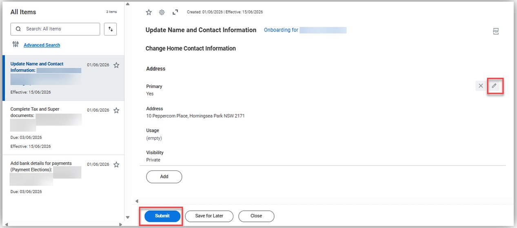This screenshot has width=517, height=228.
Task: Click the address text 10 Peppercorn Place
Action: pos(195,116)
